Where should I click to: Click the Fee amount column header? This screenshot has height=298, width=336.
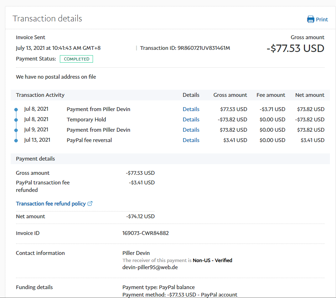pyautogui.click(x=271, y=95)
